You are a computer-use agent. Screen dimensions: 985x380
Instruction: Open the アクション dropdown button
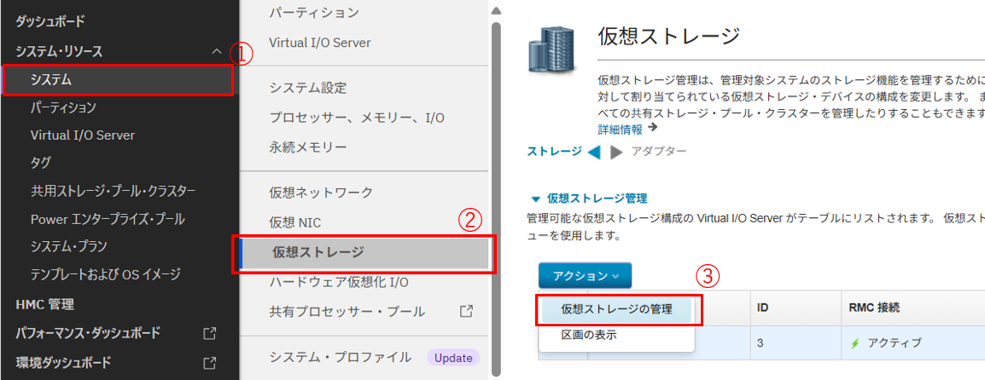point(585,275)
